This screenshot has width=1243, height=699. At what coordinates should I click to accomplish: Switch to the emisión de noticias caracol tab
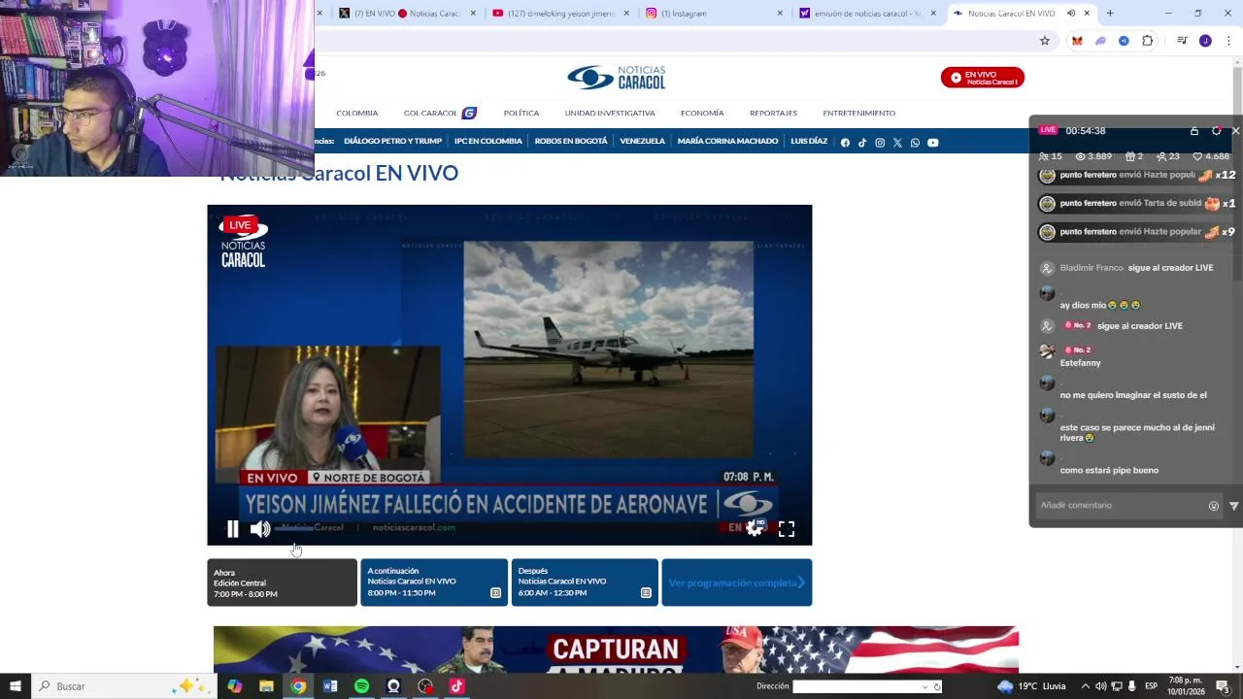pos(867,14)
